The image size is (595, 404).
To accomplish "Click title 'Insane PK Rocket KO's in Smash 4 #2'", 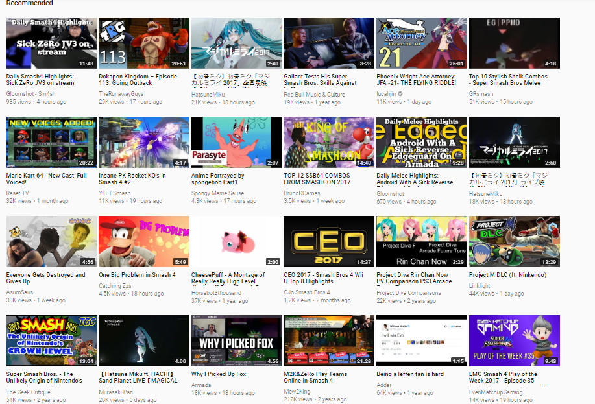I will tap(132, 179).
